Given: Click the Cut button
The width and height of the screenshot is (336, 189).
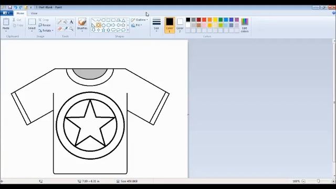Looking at the screenshot, I should [x=17, y=20].
